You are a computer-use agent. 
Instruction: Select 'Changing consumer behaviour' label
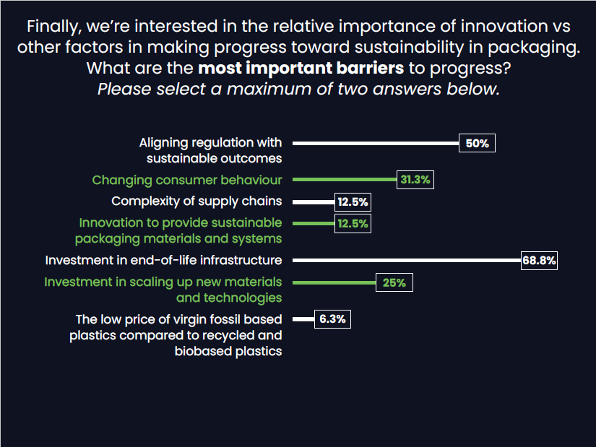tap(187, 180)
